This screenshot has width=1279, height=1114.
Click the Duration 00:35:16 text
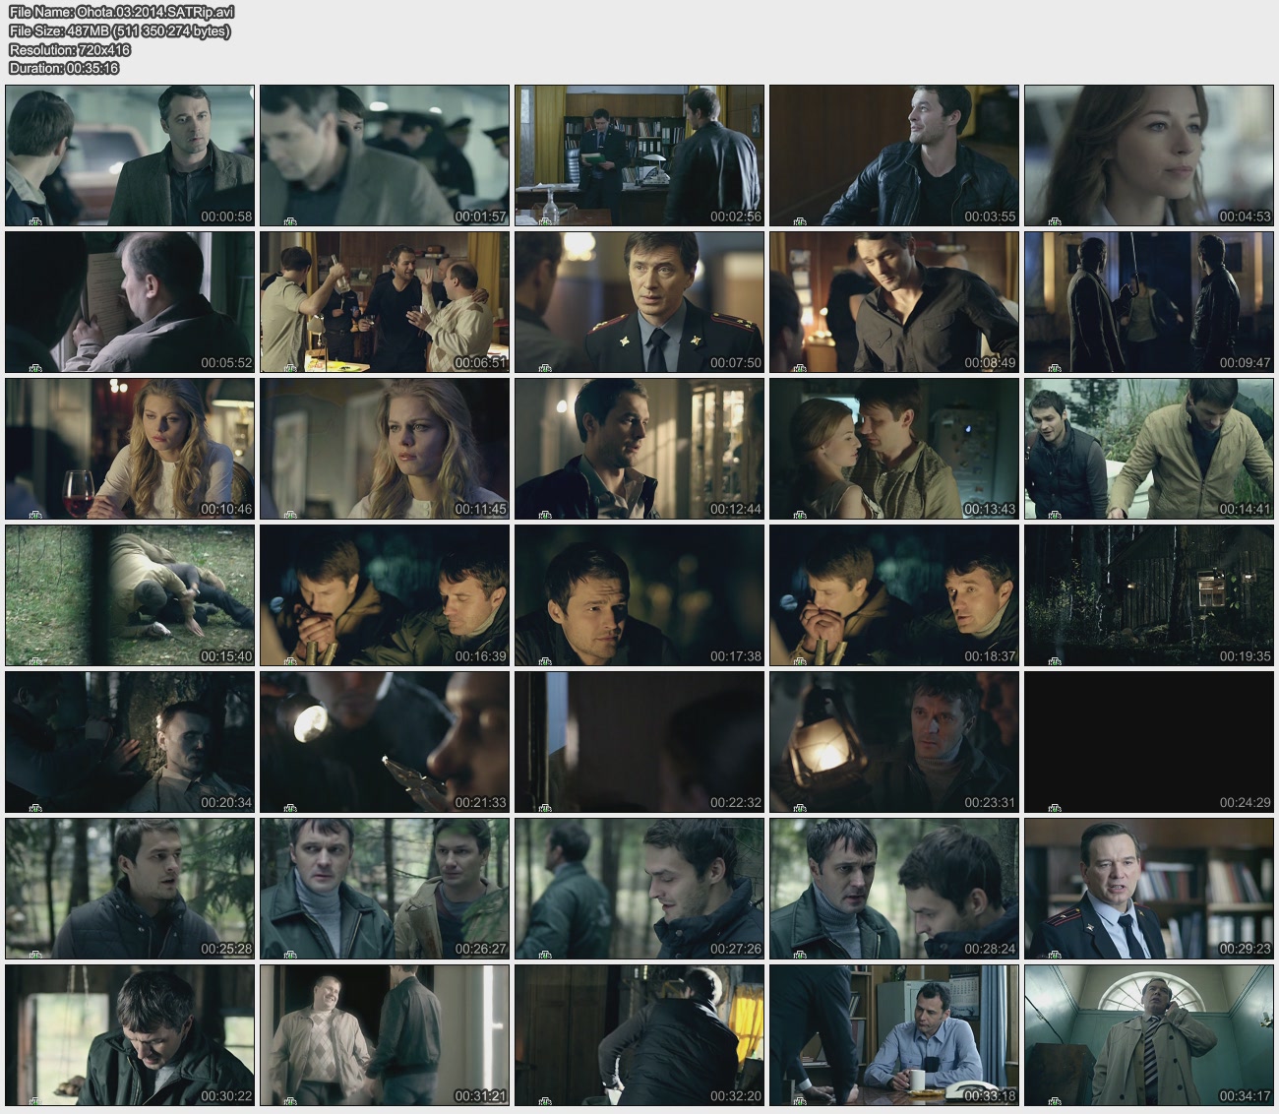pyautogui.click(x=64, y=68)
